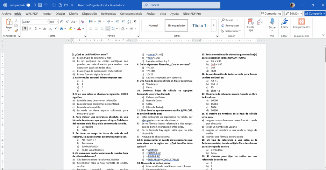
Task: Click the Compartir button
Action: pos(315,13)
